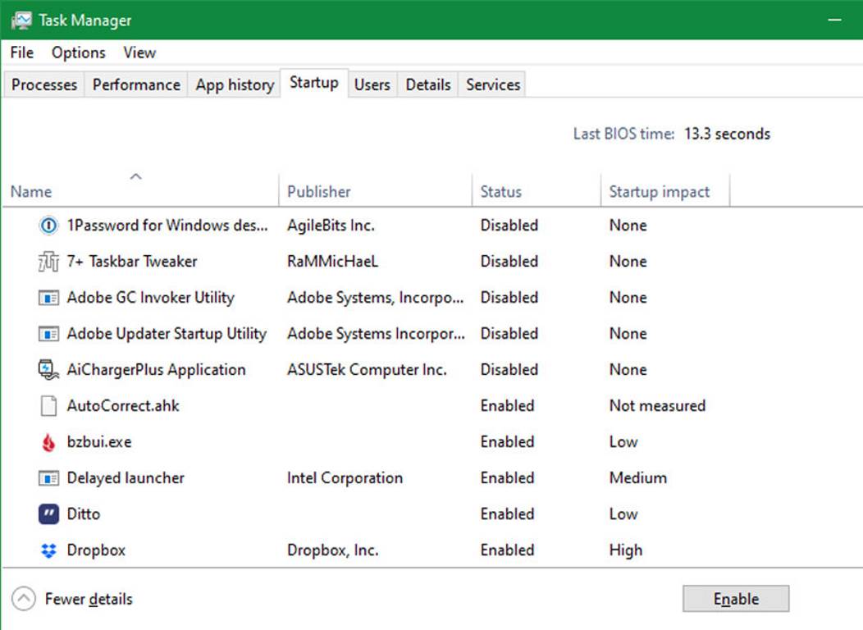Screen dimensions: 863x630
Task: Click the Task Manager title bar icon
Action: 21,21
